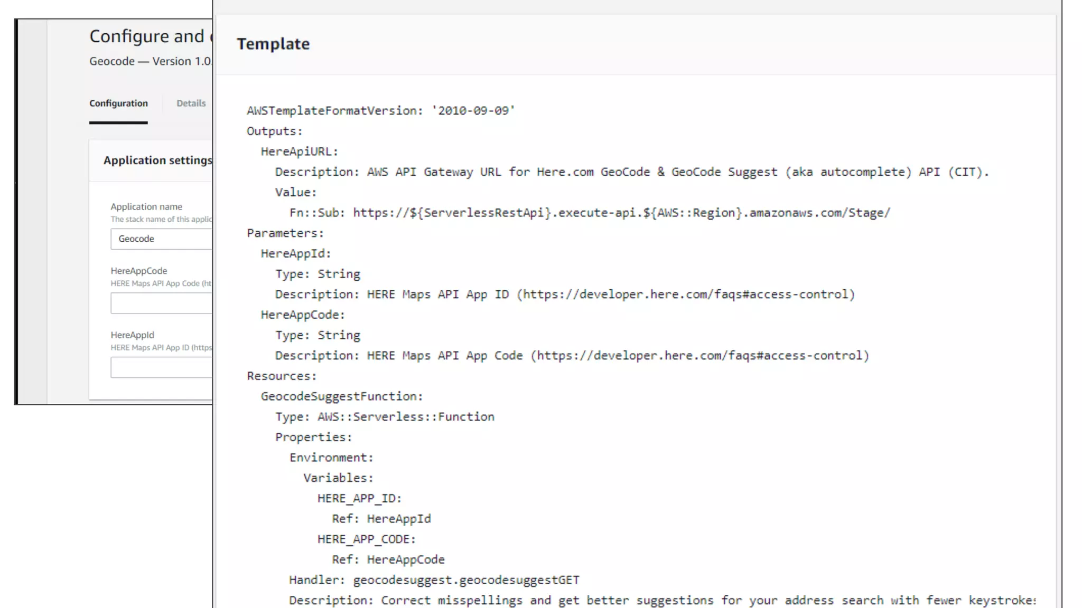Focus the HereAppCode input field
The height and width of the screenshot is (608, 1082).
pos(161,303)
